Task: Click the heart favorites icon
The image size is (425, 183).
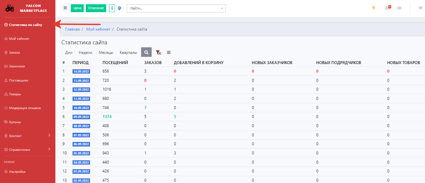Action: click(x=420, y=8)
